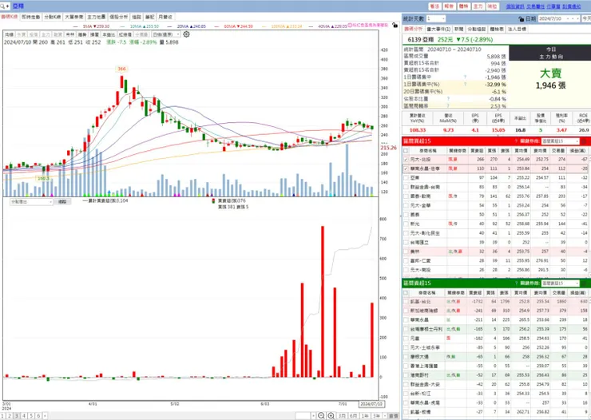Viewport: 591px width, 420px height.
Task: Open the 分點進出 dropdown on lower chart
Action: tap(31, 202)
